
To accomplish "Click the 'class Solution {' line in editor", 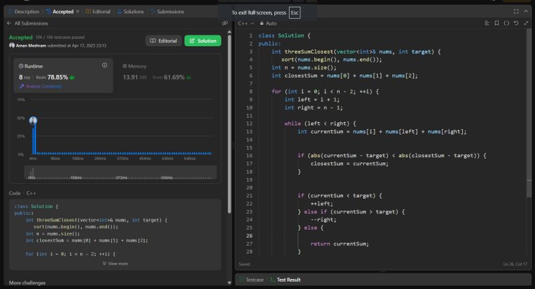I will coord(284,35).
